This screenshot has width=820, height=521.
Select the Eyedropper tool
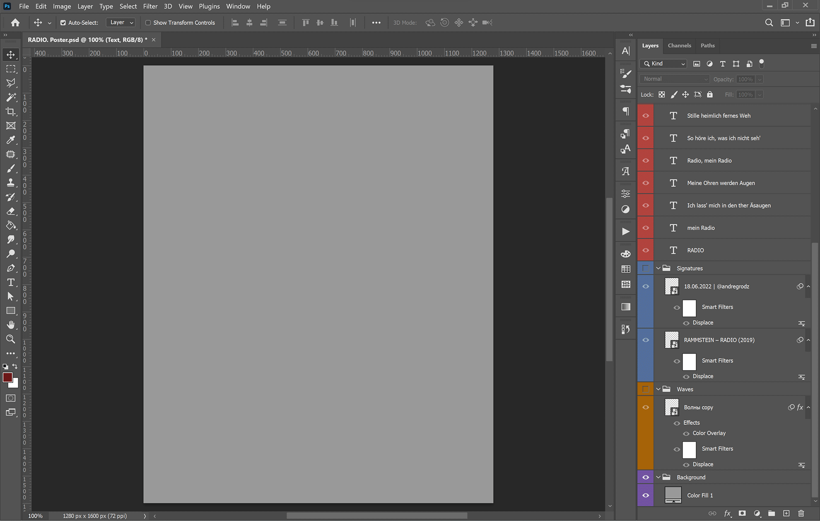[x=11, y=140]
